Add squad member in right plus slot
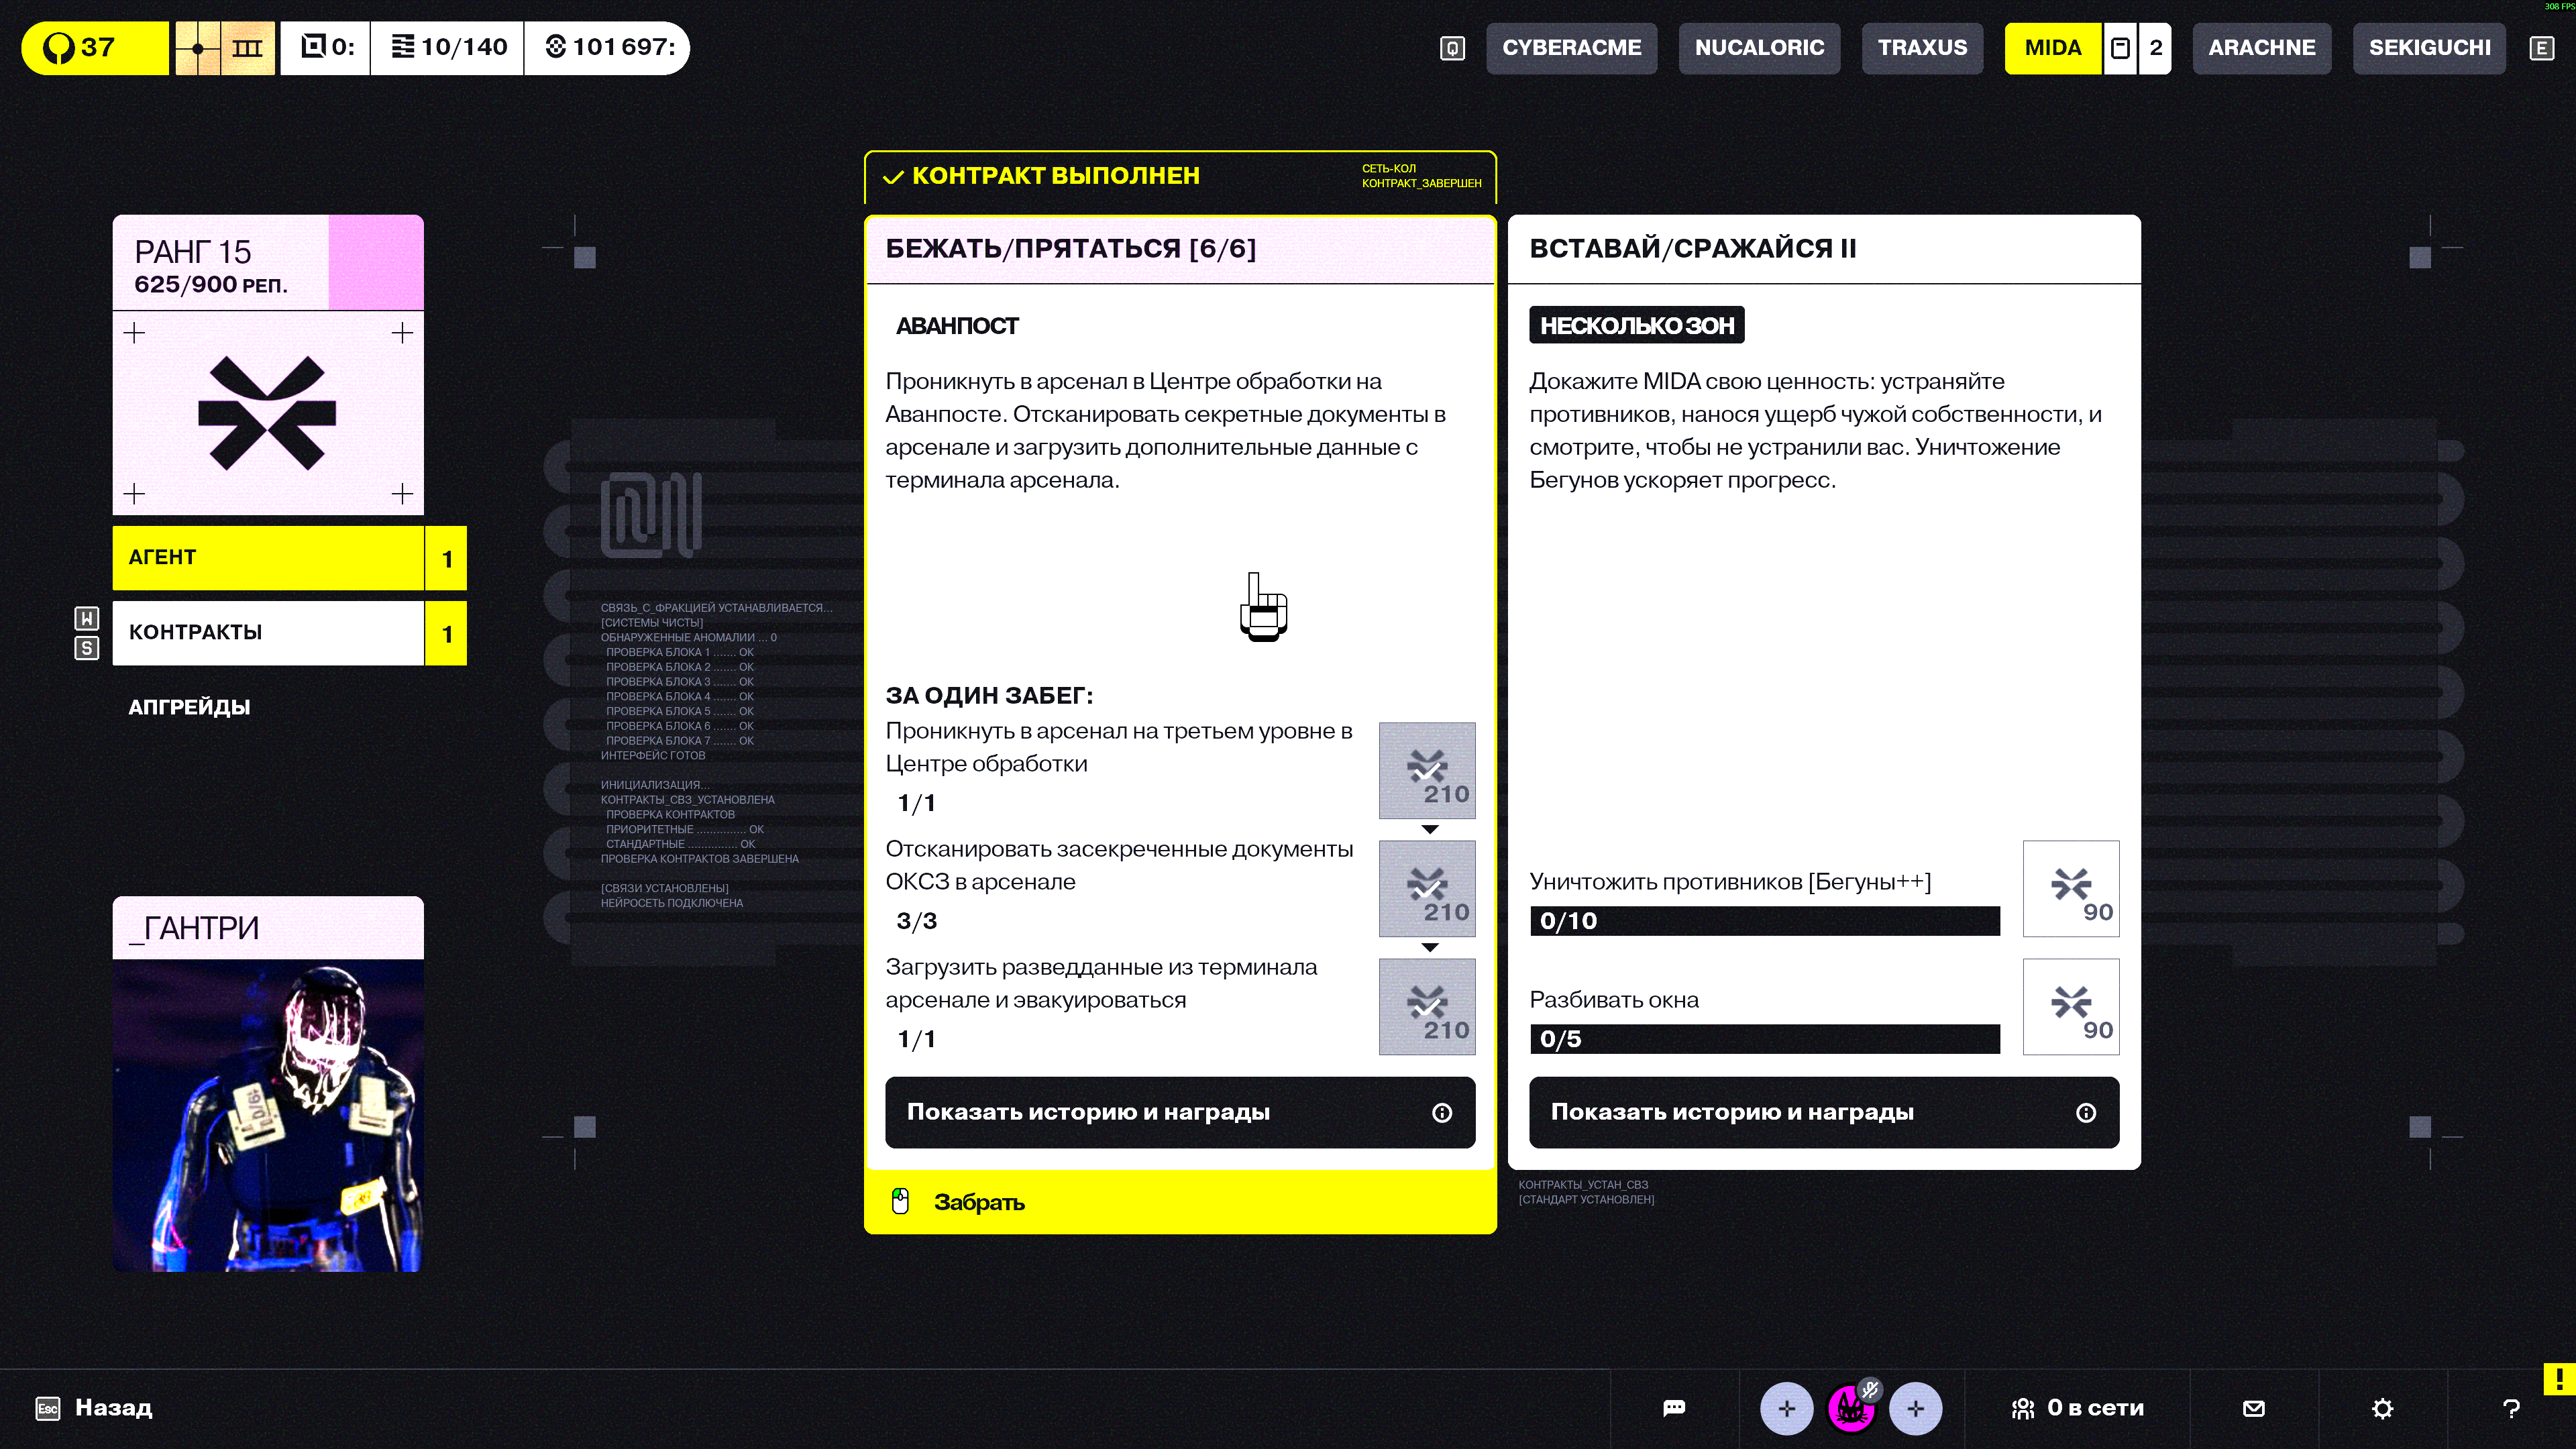This screenshot has height=1449, width=2576. (1916, 1408)
